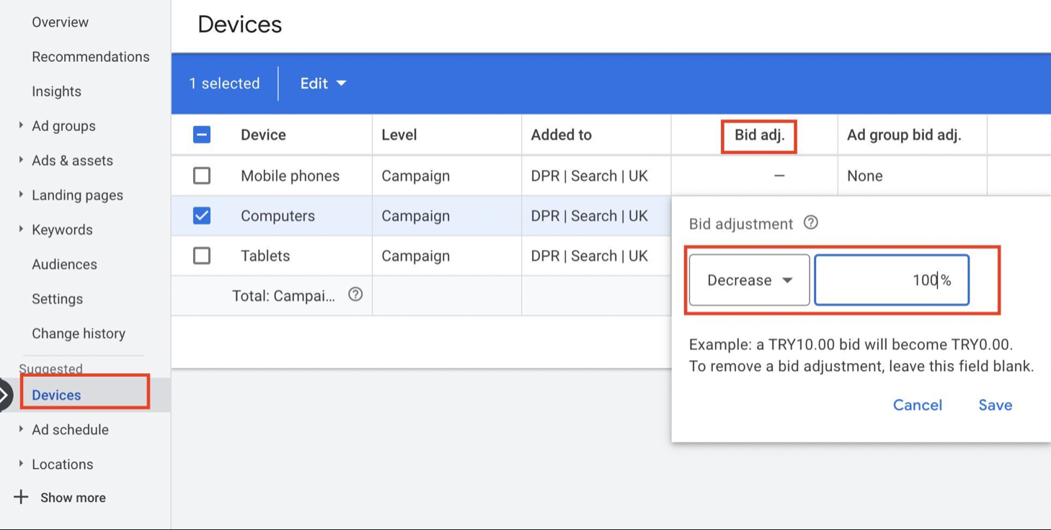Expand the Ads & assets section arrow
The image size is (1051, 530).
point(21,160)
